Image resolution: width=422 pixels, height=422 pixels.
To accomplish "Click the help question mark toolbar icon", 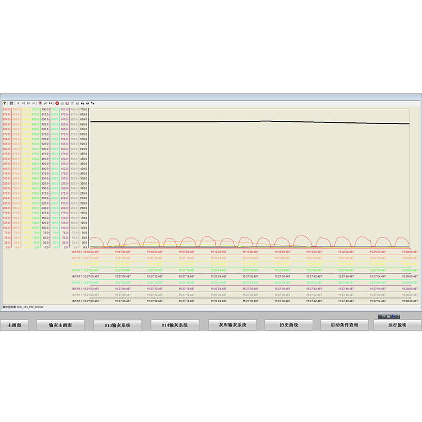I will pos(5,103).
